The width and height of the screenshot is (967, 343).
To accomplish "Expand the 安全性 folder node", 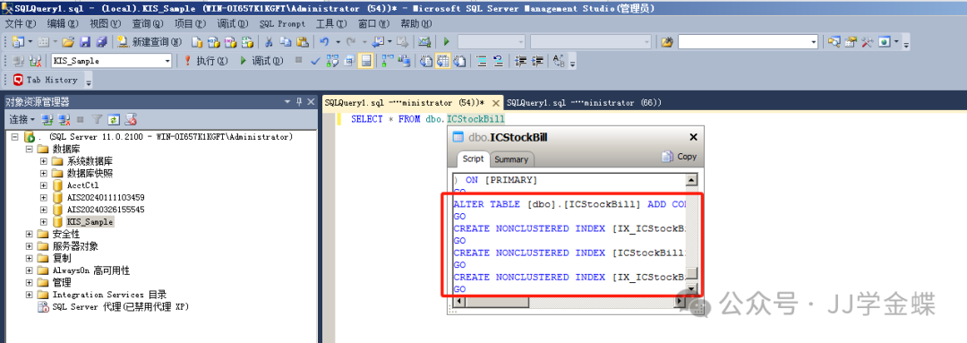I will point(29,234).
